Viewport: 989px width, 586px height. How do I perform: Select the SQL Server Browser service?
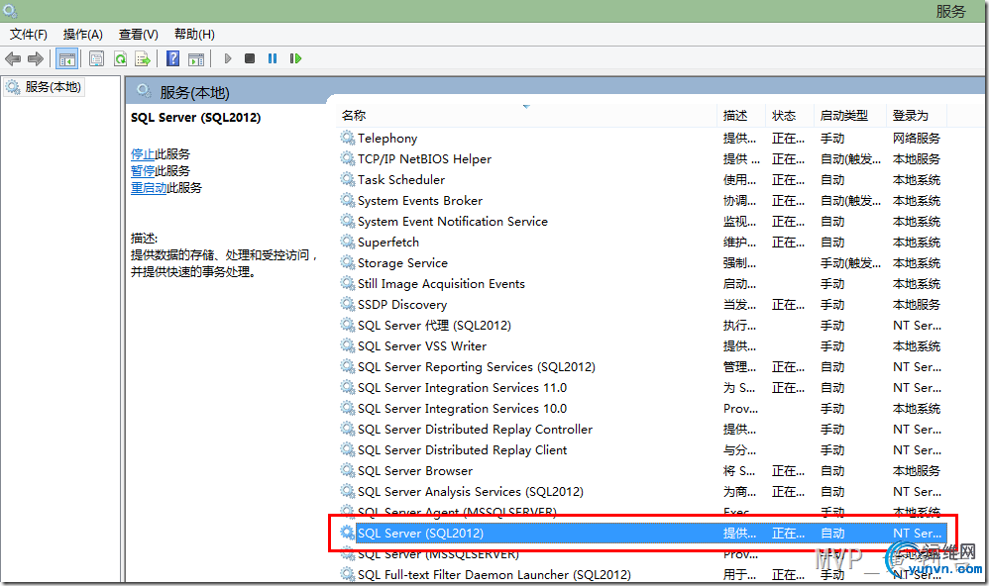[x=642, y=471]
